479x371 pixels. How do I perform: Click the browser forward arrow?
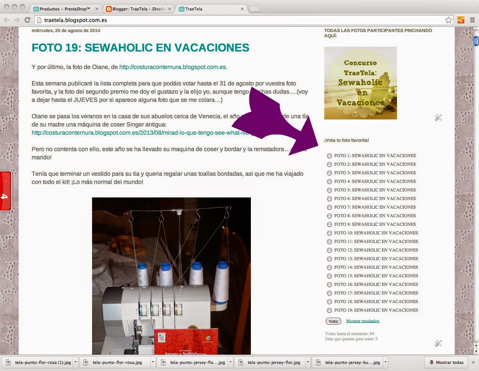click(17, 20)
